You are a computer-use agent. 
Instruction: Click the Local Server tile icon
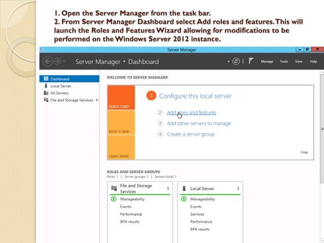tap(184, 189)
